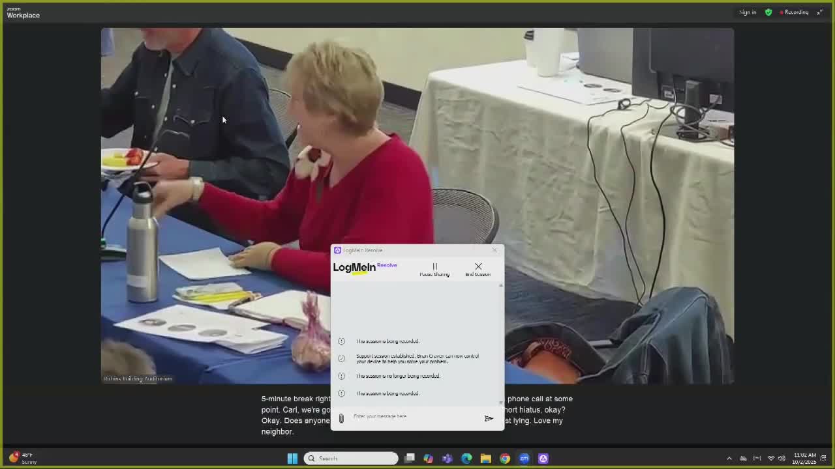This screenshot has width=835, height=469.
Task: Click the live caption transcript text
Action: tap(417, 415)
